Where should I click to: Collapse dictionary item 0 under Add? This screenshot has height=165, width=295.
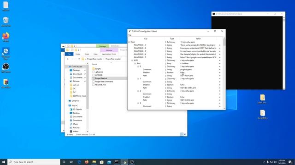click(138, 66)
